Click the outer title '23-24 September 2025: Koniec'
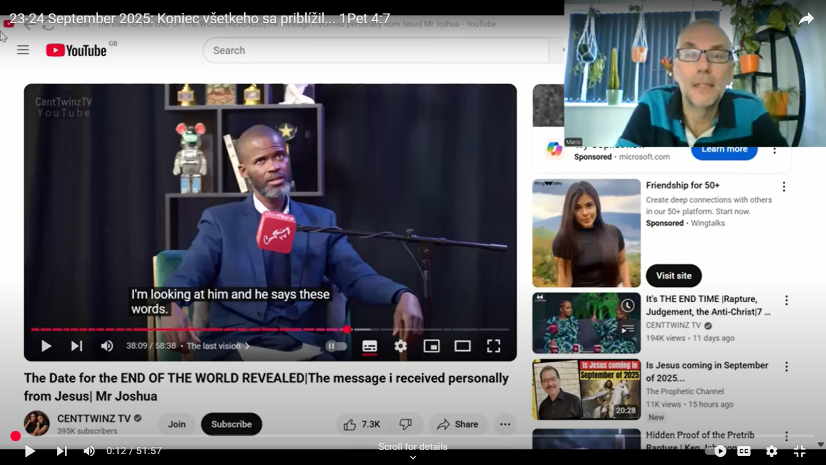826x465 pixels. tap(199, 19)
